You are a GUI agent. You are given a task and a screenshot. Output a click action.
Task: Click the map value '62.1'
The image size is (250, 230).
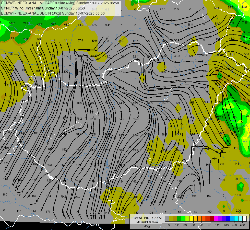click(136, 181)
